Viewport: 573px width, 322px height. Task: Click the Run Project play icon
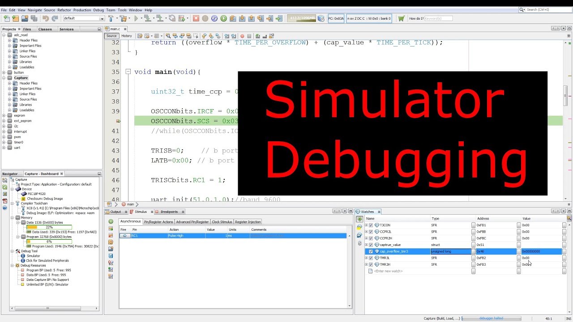tap(136, 18)
